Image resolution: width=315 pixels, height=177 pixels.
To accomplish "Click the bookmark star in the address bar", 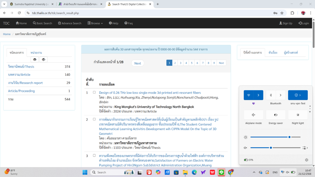I will click(x=282, y=13).
